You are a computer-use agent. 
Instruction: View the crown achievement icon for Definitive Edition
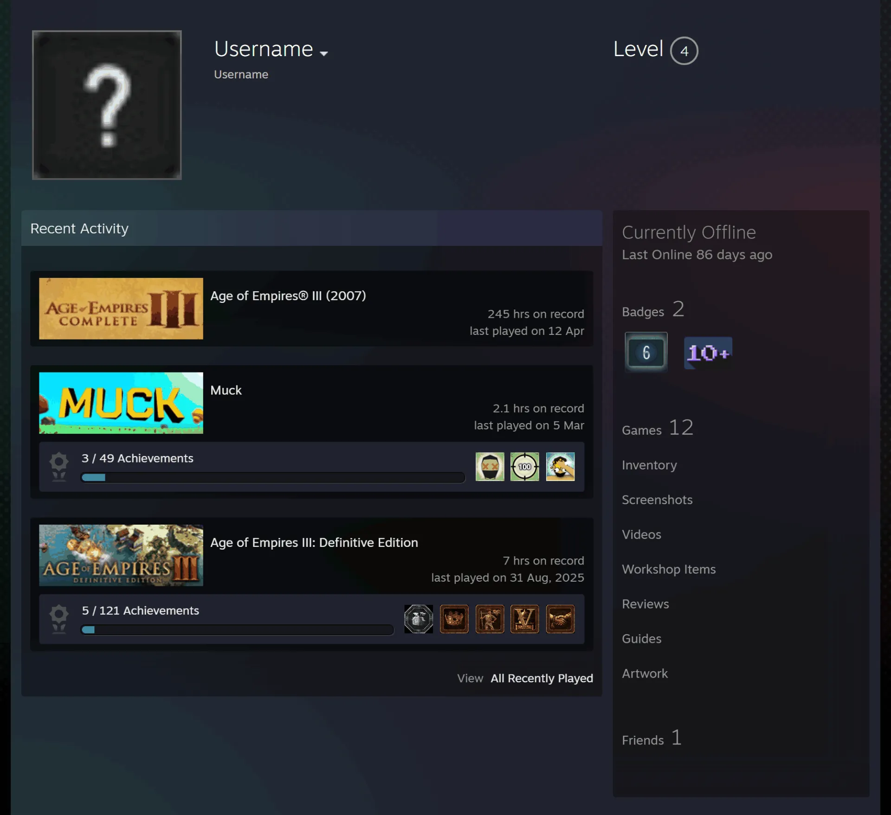454,619
